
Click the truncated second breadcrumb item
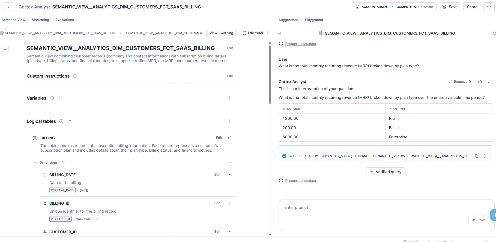[165, 33]
